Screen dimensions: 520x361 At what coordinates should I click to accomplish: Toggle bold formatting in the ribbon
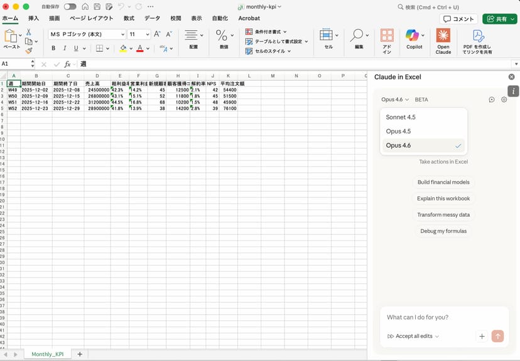coord(53,49)
